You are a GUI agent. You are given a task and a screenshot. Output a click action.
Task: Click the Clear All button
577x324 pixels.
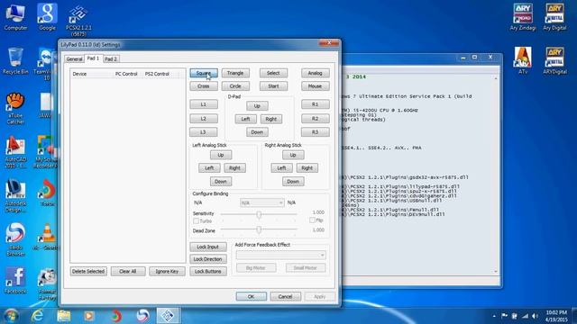tap(128, 272)
